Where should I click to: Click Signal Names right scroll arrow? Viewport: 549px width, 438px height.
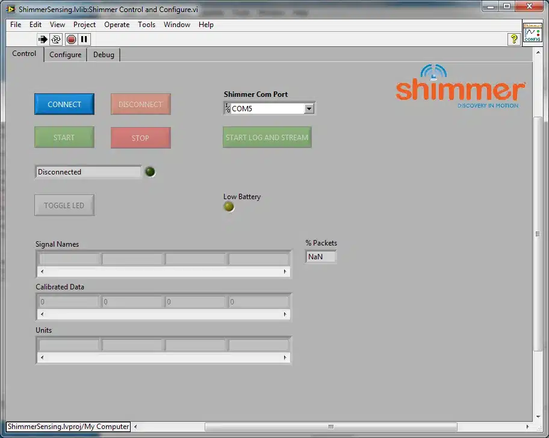(285, 272)
